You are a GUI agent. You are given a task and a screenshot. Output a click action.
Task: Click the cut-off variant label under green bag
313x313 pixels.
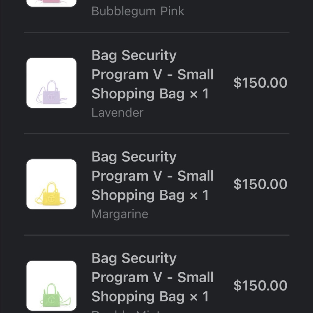[125, 311]
